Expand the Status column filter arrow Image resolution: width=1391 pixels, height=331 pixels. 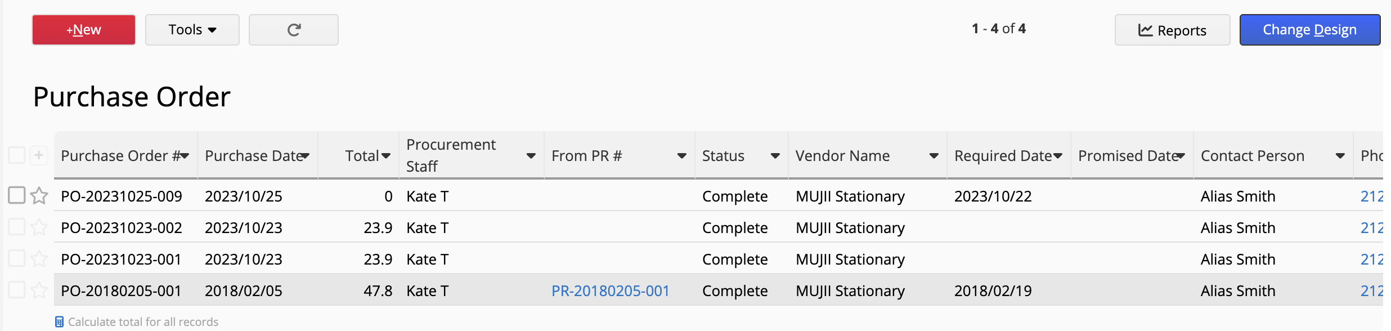pyautogui.click(x=775, y=156)
